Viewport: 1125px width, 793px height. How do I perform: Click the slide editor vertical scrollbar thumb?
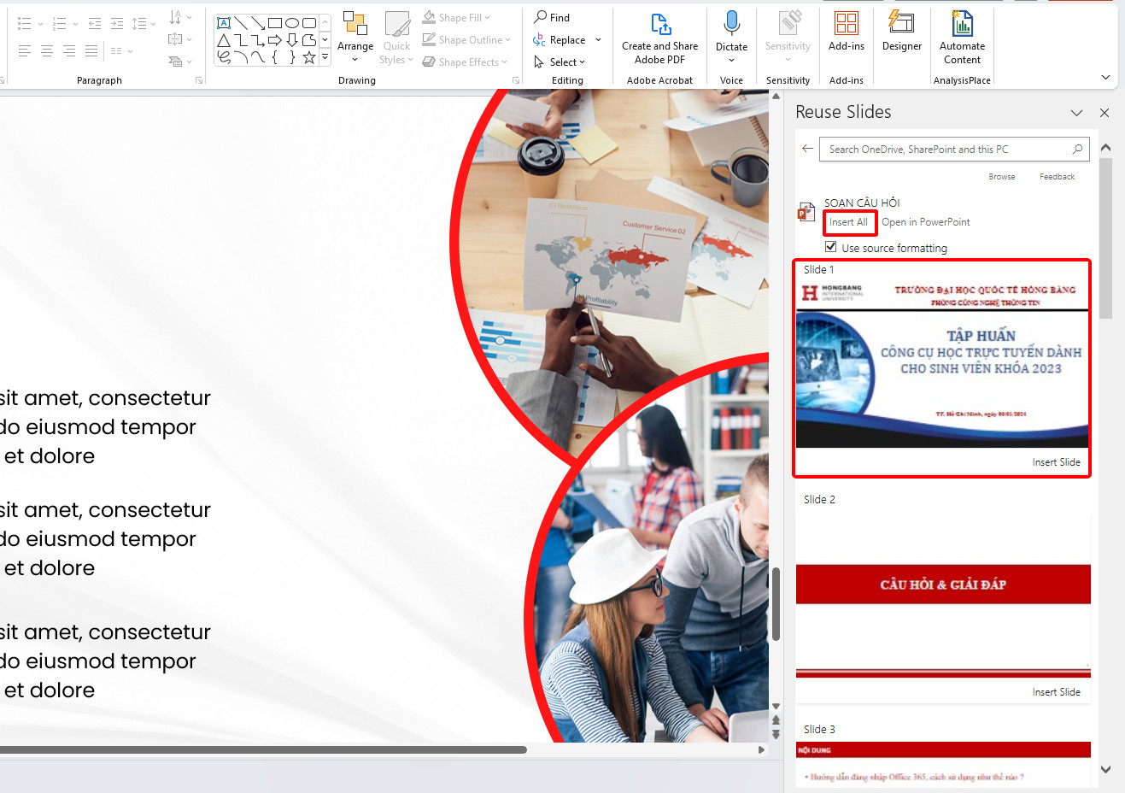point(776,604)
